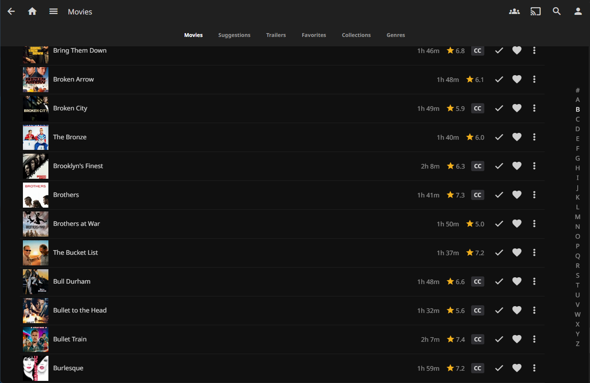
Task: Open the Brothers at War title
Action: pyautogui.click(x=76, y=224)
